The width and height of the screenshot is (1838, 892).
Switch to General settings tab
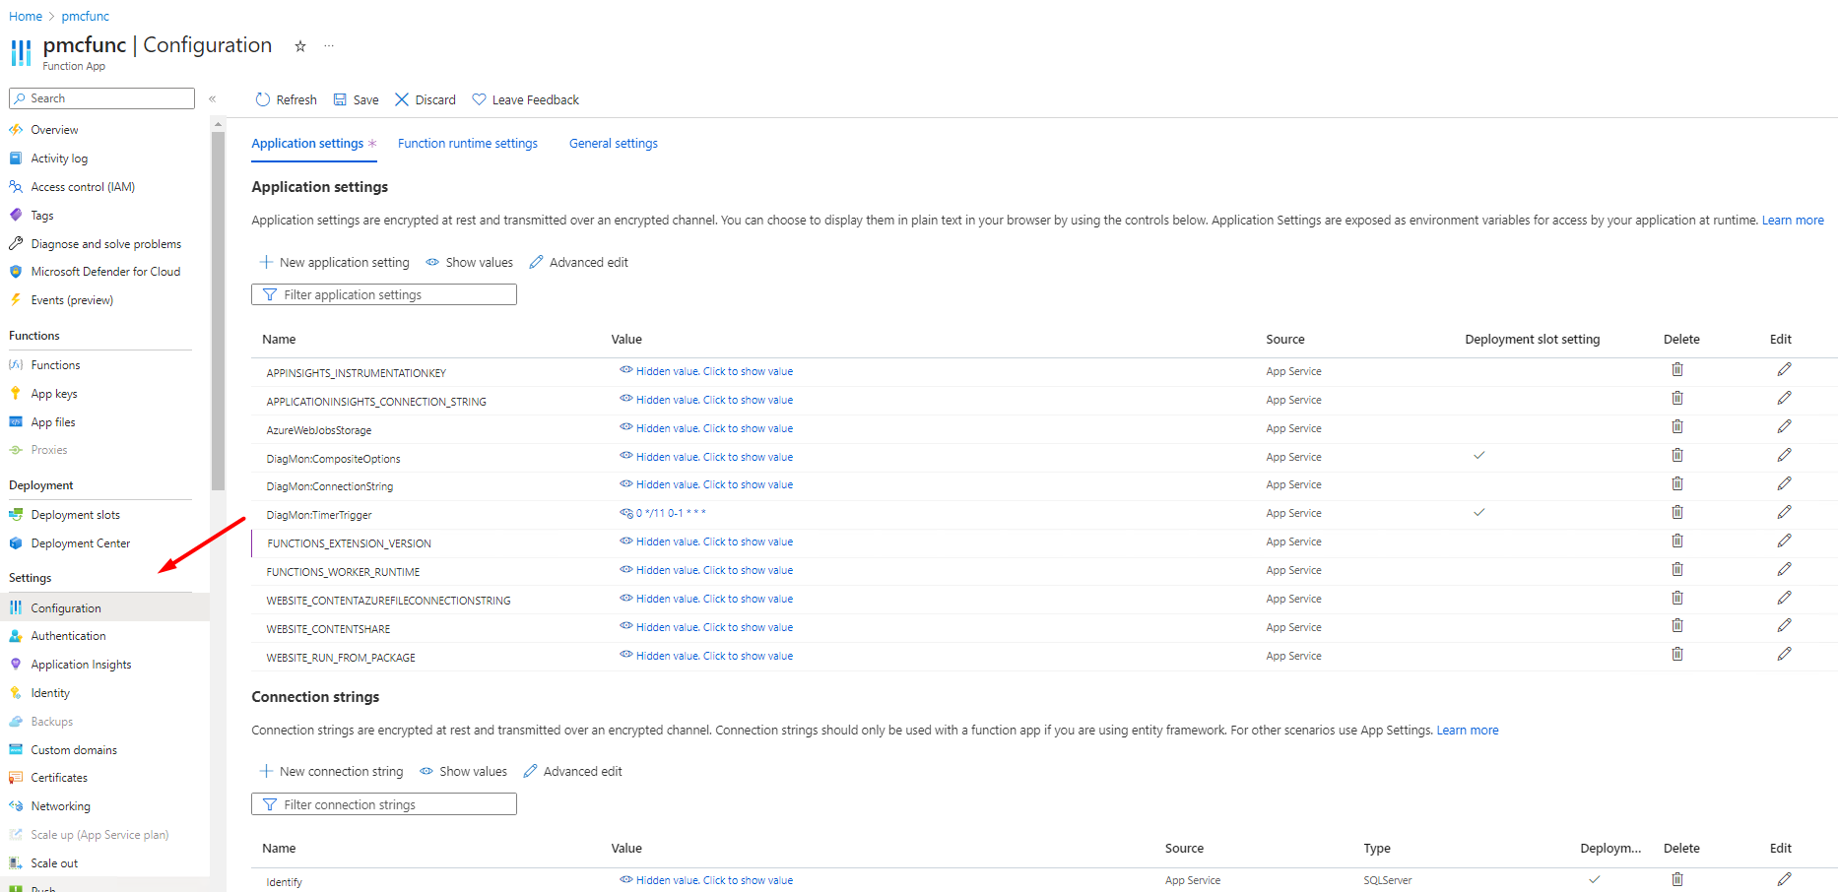614,144
